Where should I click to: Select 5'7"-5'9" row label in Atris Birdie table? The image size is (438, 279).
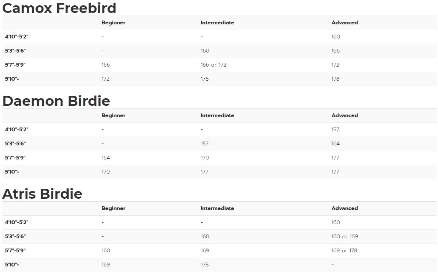click(15, 250)
